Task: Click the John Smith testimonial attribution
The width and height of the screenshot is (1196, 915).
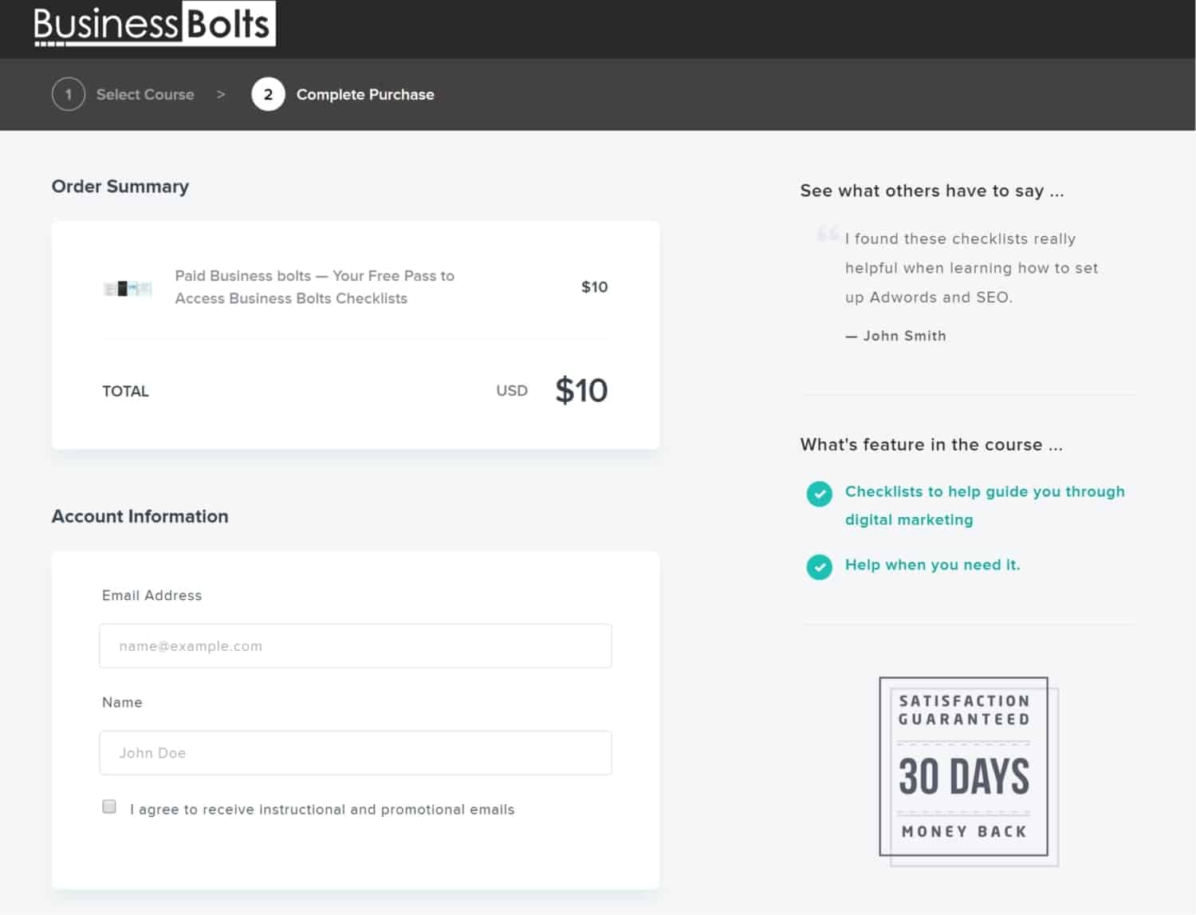Action: point(895,336)
